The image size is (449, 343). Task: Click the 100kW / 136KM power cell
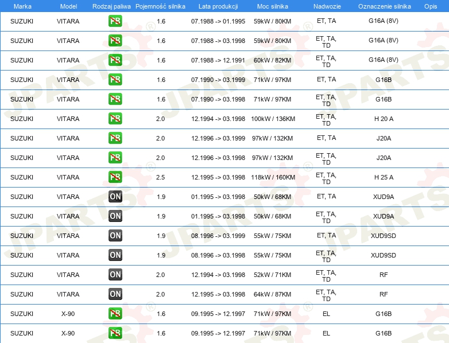coord(273,119)
